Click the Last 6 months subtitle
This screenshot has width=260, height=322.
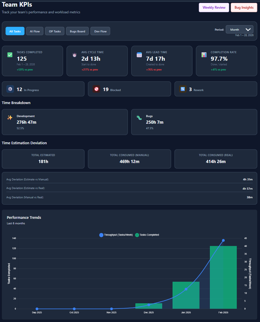(x=16, y=223)
